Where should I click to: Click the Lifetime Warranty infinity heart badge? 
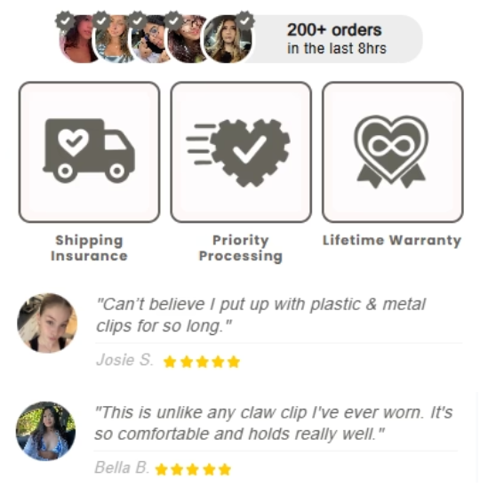click(x=391, y=151)
